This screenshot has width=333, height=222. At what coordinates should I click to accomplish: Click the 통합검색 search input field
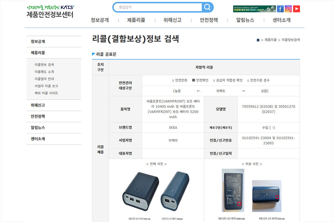tap(158, 7)
